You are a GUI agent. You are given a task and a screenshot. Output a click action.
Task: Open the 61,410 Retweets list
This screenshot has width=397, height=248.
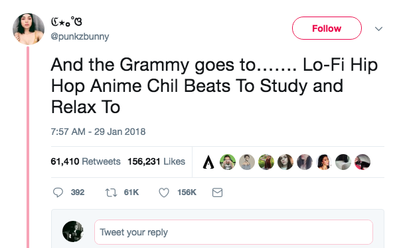86,161
